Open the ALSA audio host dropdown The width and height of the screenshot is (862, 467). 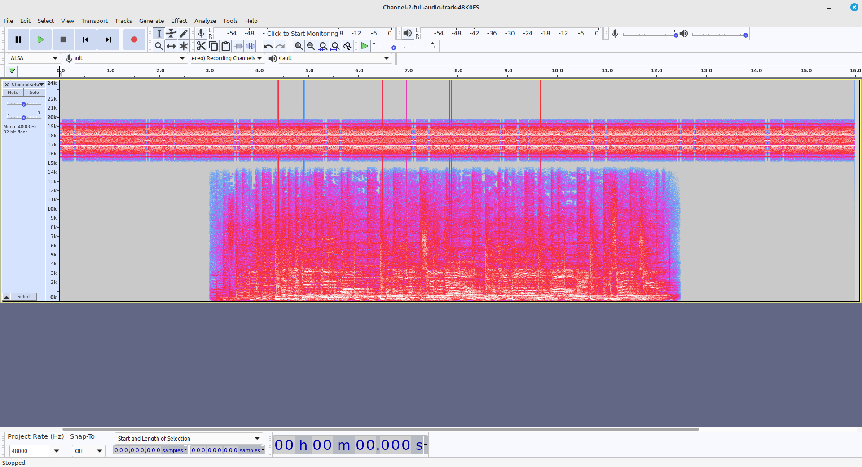(34, 58)
